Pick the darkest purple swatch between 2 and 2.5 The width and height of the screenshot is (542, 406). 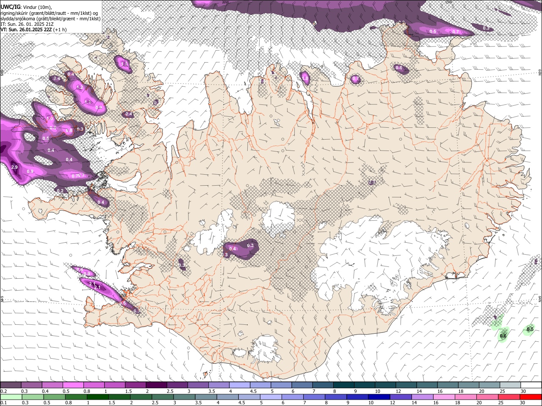tap(156, 385)
